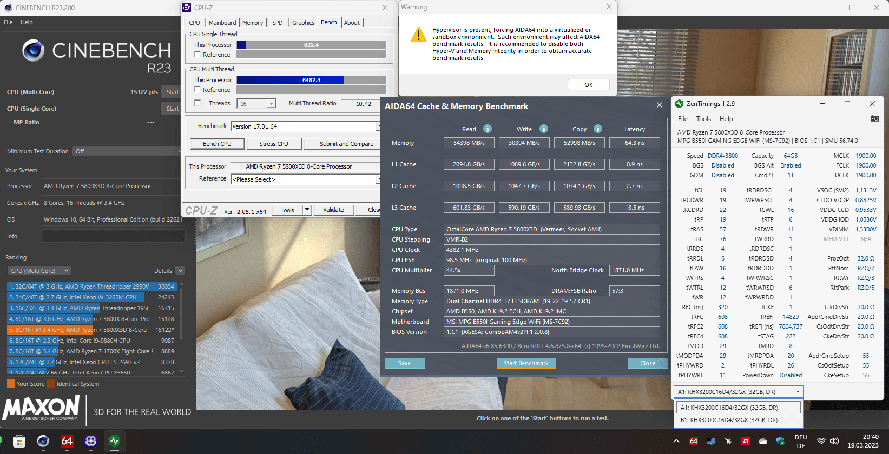Open AMD Software from the tray
The image size is (889, 454).
point(746,441)
